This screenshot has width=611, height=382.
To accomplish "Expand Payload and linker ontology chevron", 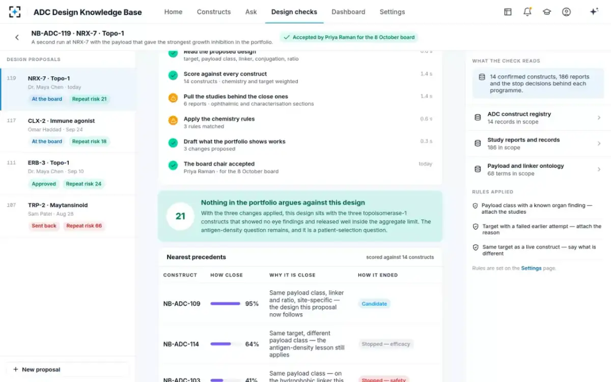I will [x=599, y=169].
